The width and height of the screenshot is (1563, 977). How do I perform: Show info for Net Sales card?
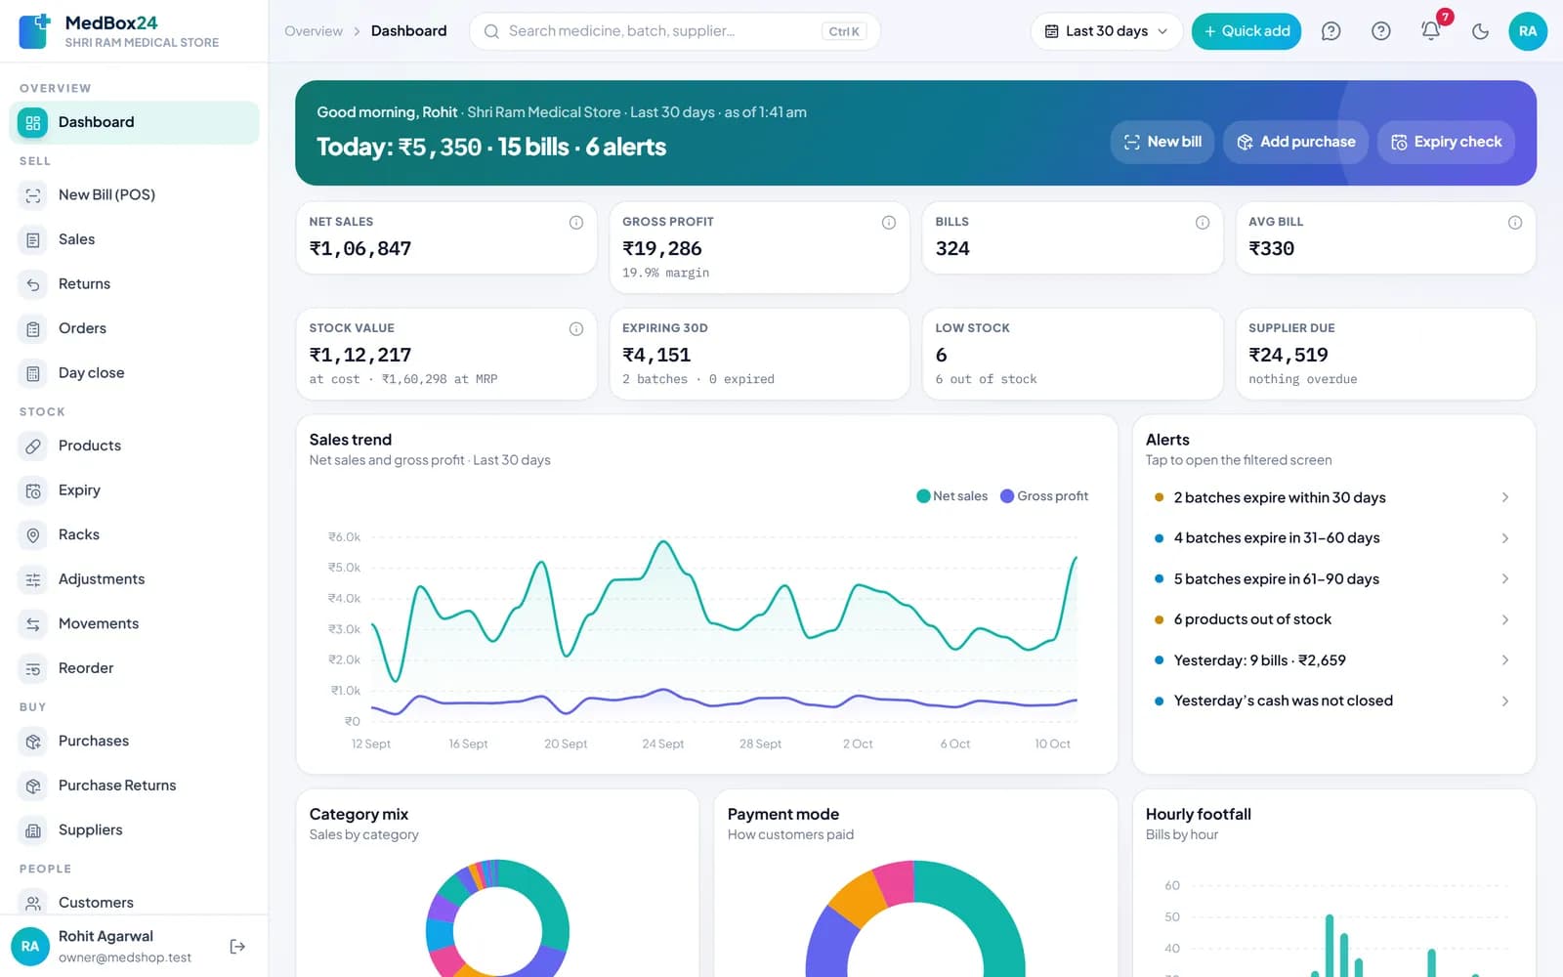pyautogui.click(x=576, y=223)
